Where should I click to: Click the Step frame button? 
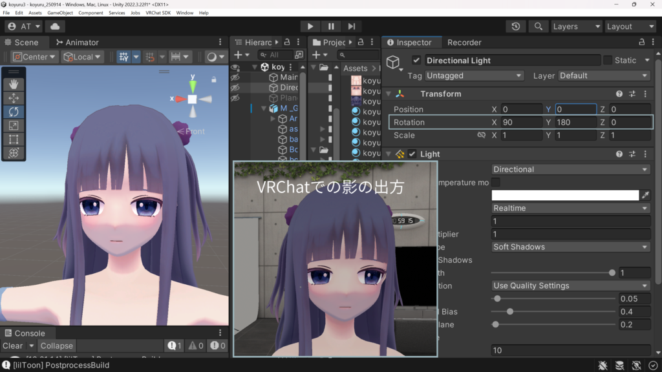tap(352, 26)
